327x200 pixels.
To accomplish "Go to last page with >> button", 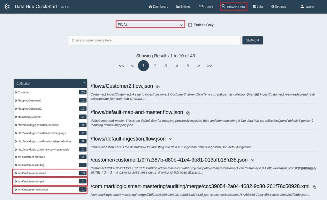I will coord(209,66).
